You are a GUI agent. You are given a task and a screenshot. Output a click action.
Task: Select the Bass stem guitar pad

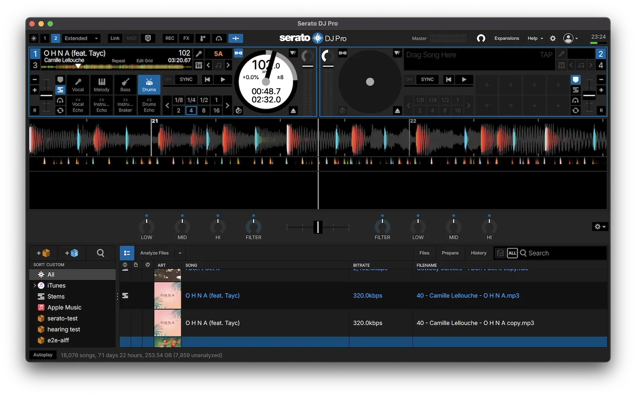[x=125, y=84]
